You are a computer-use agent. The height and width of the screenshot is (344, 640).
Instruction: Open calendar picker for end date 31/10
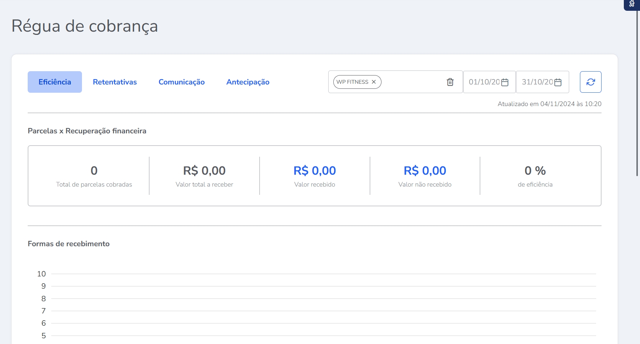pyautogui.click(x=558, y=82)
